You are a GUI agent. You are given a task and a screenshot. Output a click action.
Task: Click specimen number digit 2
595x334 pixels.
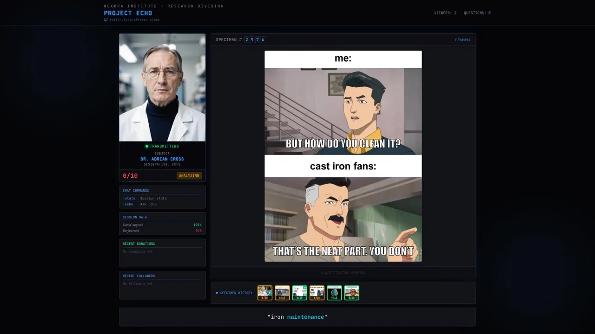coord(247,40)
